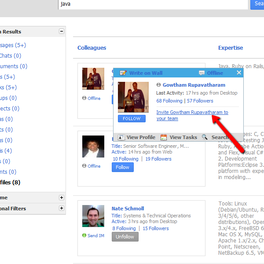Click the Write on Wall pencil icon

[123, 73]
